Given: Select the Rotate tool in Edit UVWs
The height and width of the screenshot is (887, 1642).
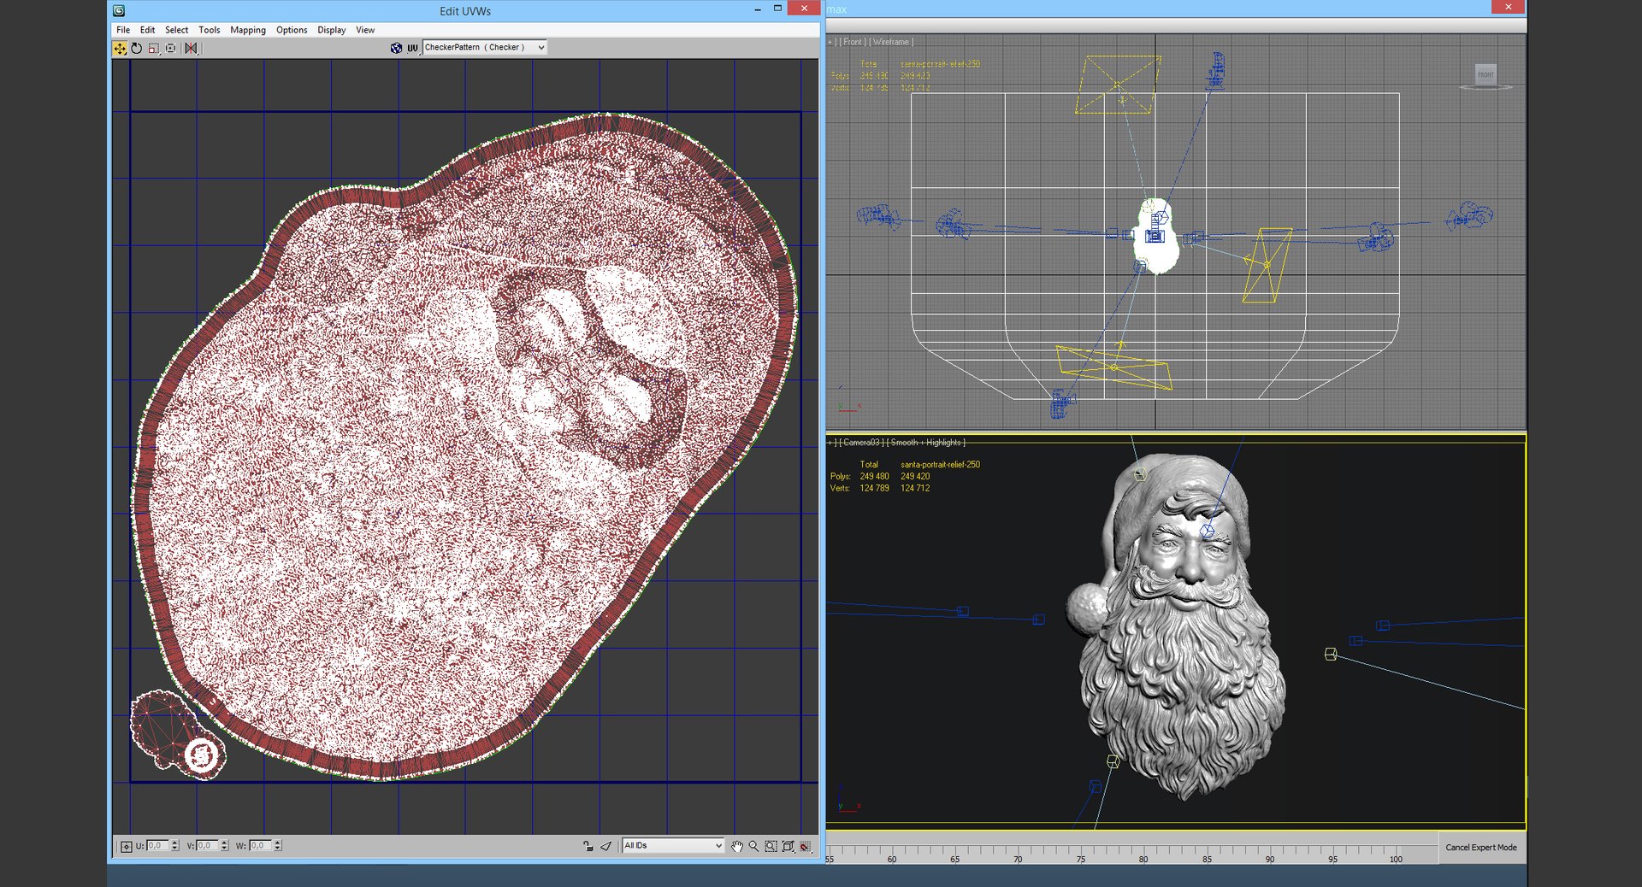Looking at the screenshot, I should point(136,49).
